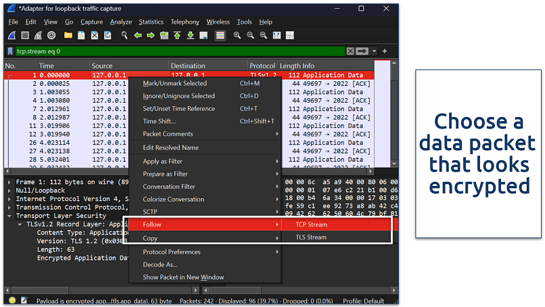Collapse the TLSv1.2 Record Layer node

click(x=20, y=224)
